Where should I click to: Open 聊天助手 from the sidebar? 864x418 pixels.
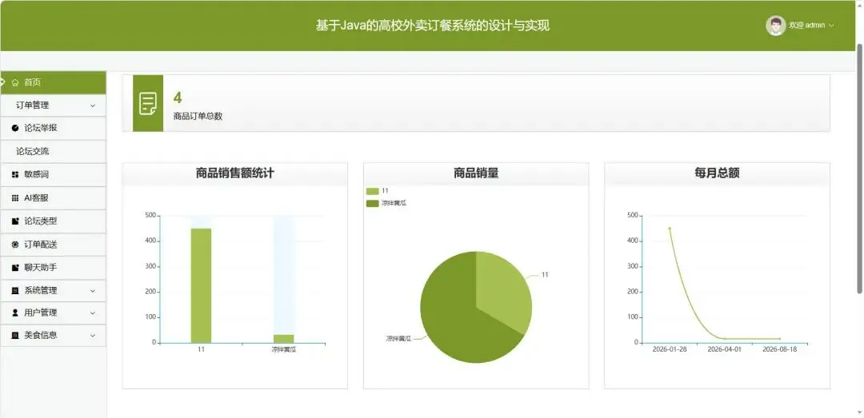(x=53, y=268)
